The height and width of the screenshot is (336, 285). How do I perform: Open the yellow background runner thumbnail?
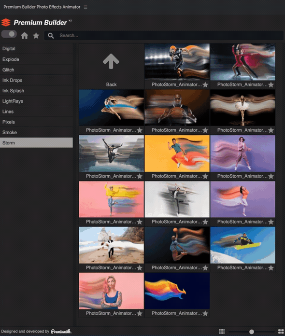click(x=177, y=154)
